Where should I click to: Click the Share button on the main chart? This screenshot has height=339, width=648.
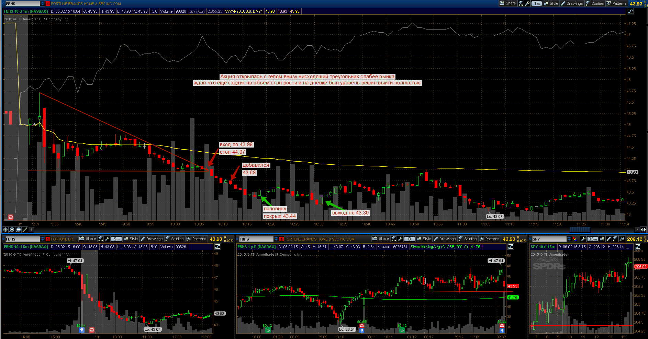[x=508, y=3]
